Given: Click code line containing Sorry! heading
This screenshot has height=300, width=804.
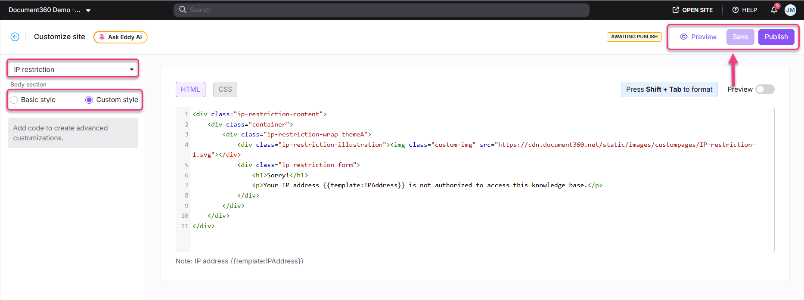Looking at the screenshot, I should pos(280,175).
